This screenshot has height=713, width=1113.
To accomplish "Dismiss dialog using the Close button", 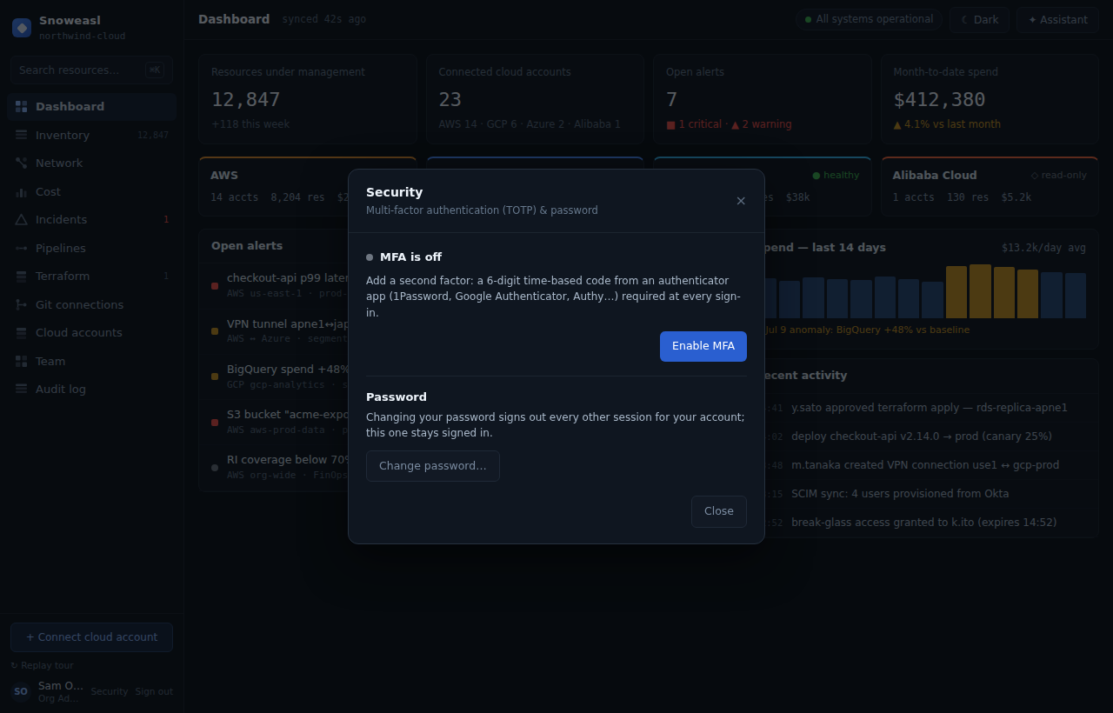I will (x=719, y=511).
